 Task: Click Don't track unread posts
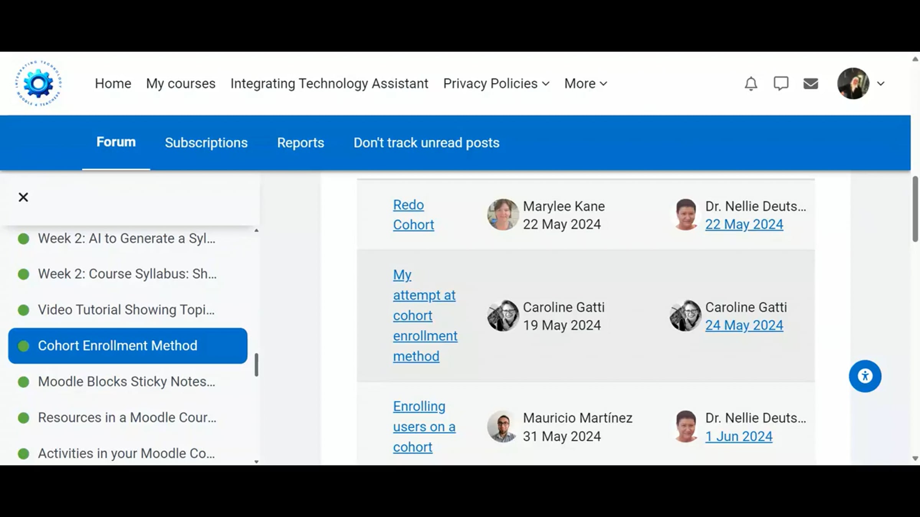pos(426,142)
